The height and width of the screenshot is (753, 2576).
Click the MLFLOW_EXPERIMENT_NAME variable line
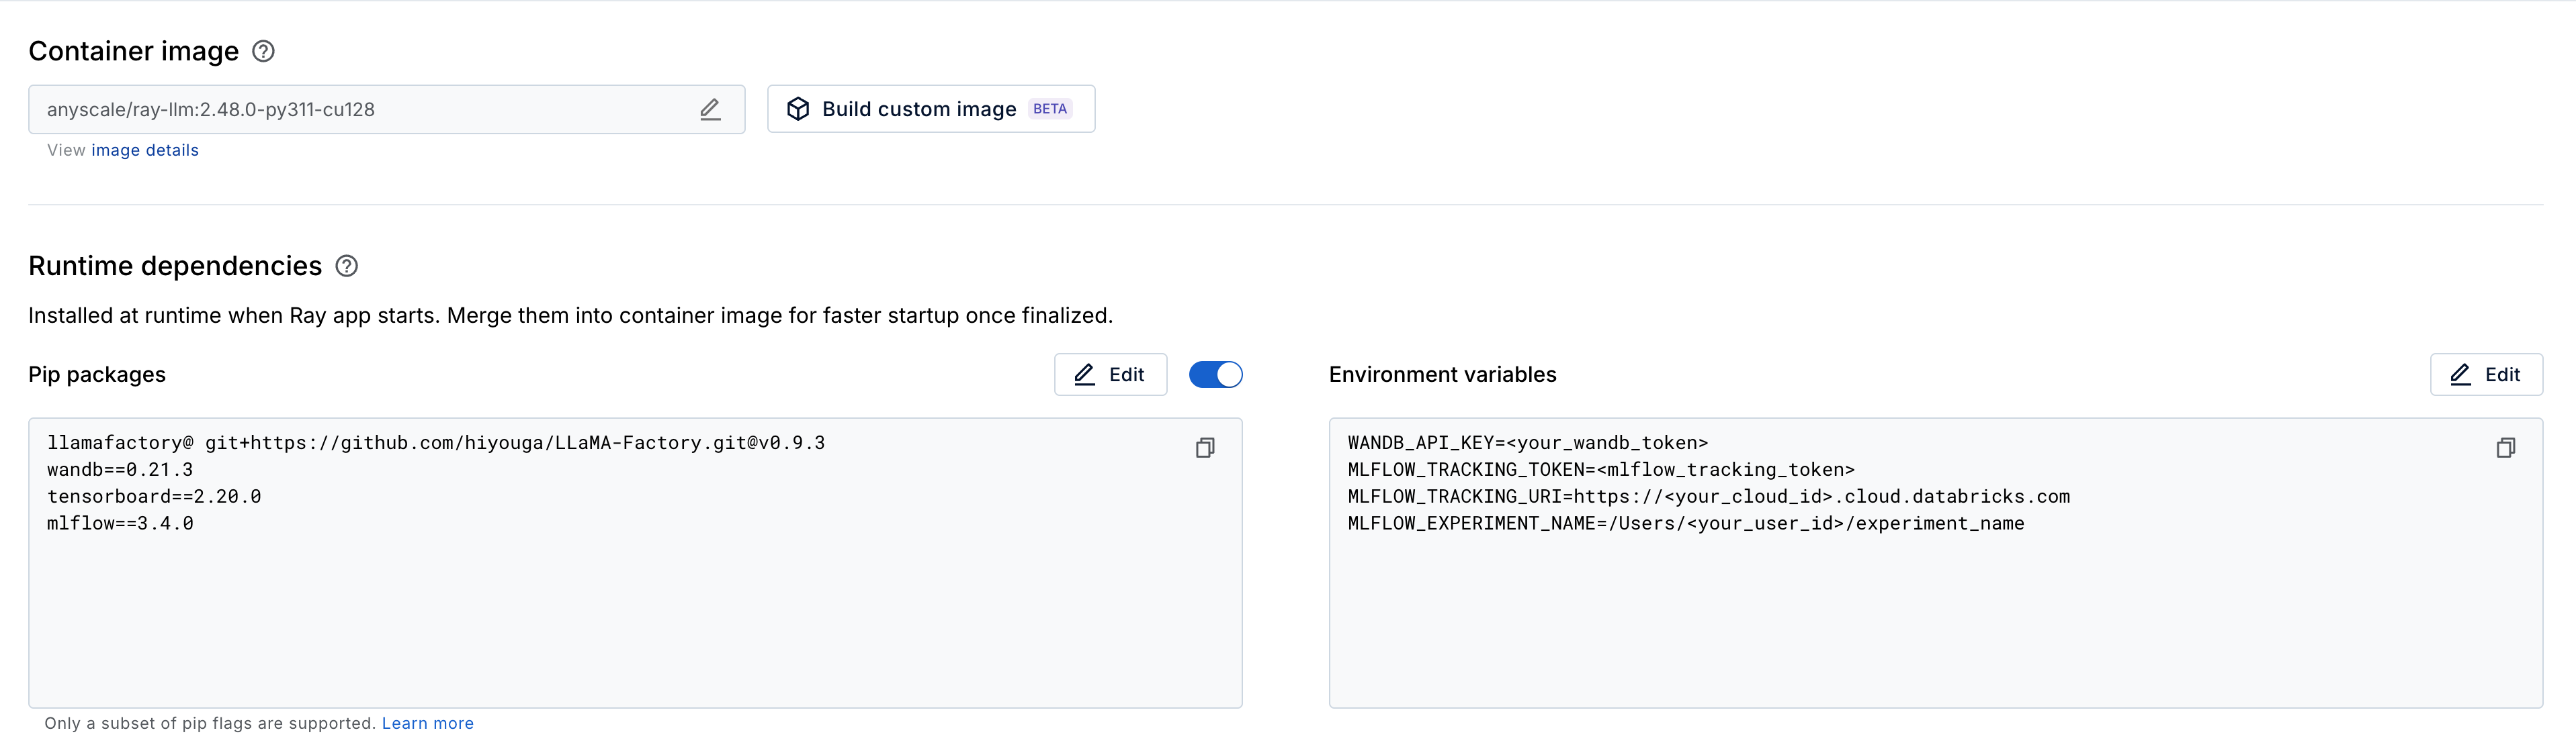(1685, 523)
